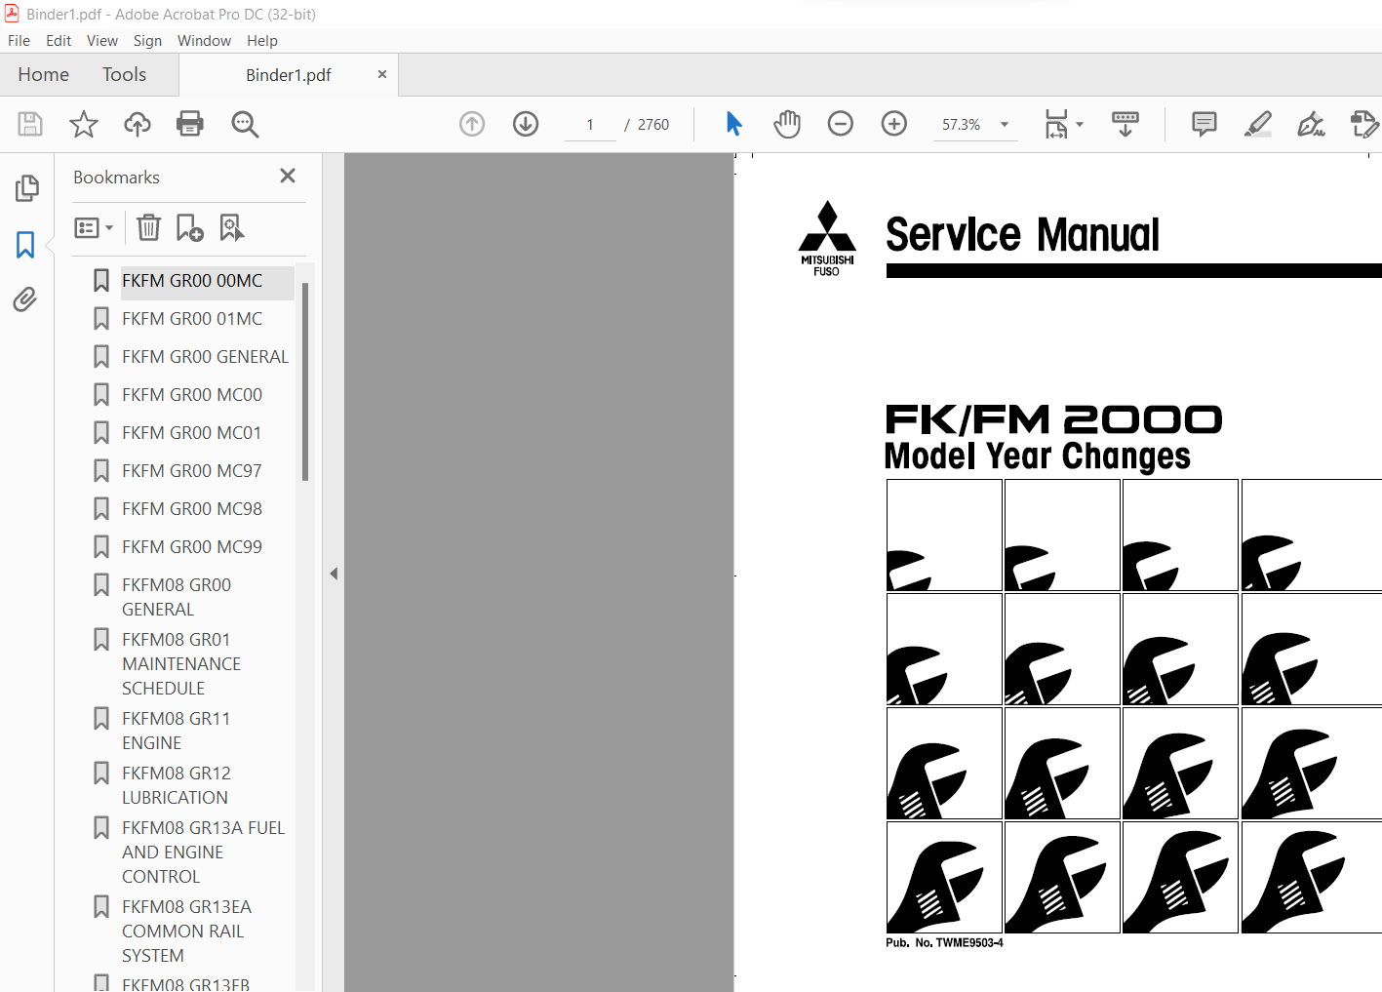
Task: Close the Bookmarks panel
Action: pos(288,176)
